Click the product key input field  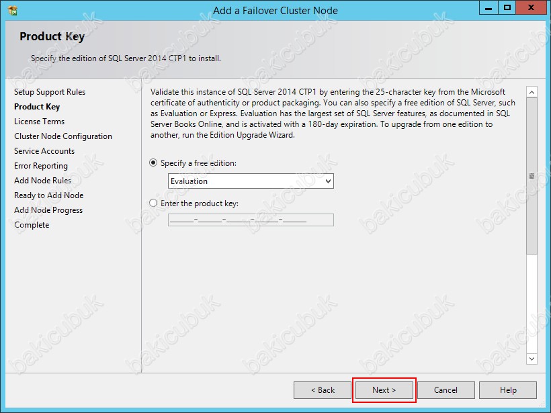click(x=251, y=220)
